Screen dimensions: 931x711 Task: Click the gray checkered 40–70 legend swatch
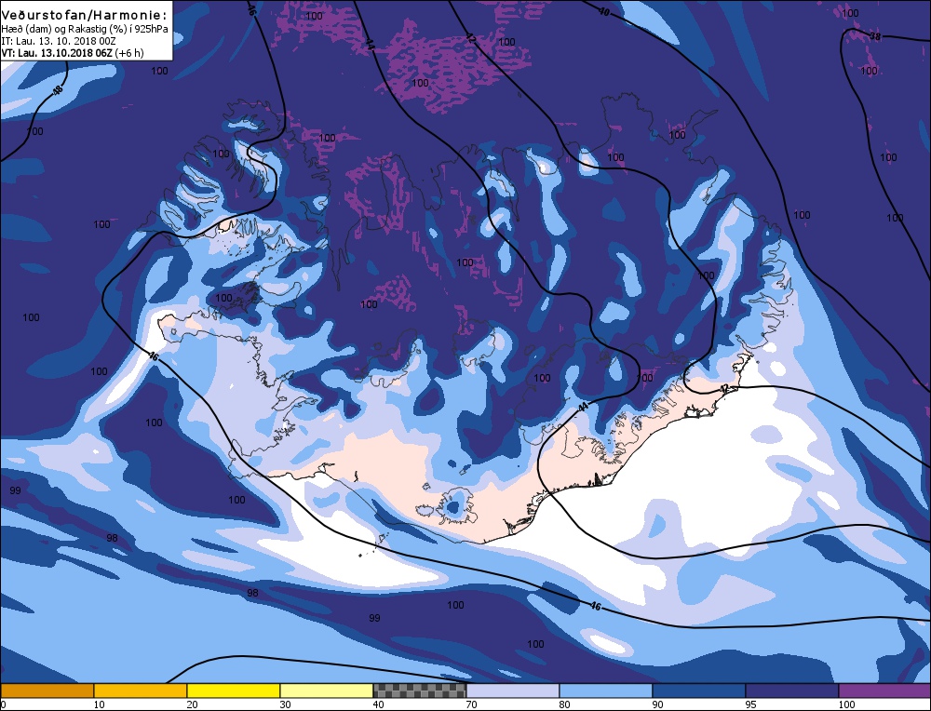[419, 691]
